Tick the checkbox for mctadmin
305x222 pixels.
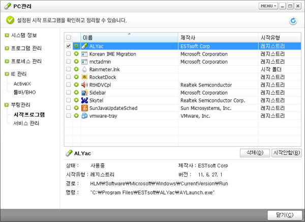tap(69, 62)
